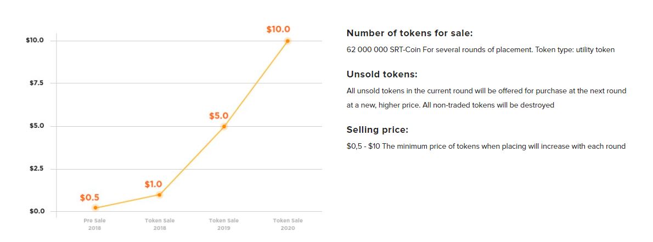This screenshot has height=242, width=653.
Task: Click the Token Sale 2020 data point
Action: (288, 41)
